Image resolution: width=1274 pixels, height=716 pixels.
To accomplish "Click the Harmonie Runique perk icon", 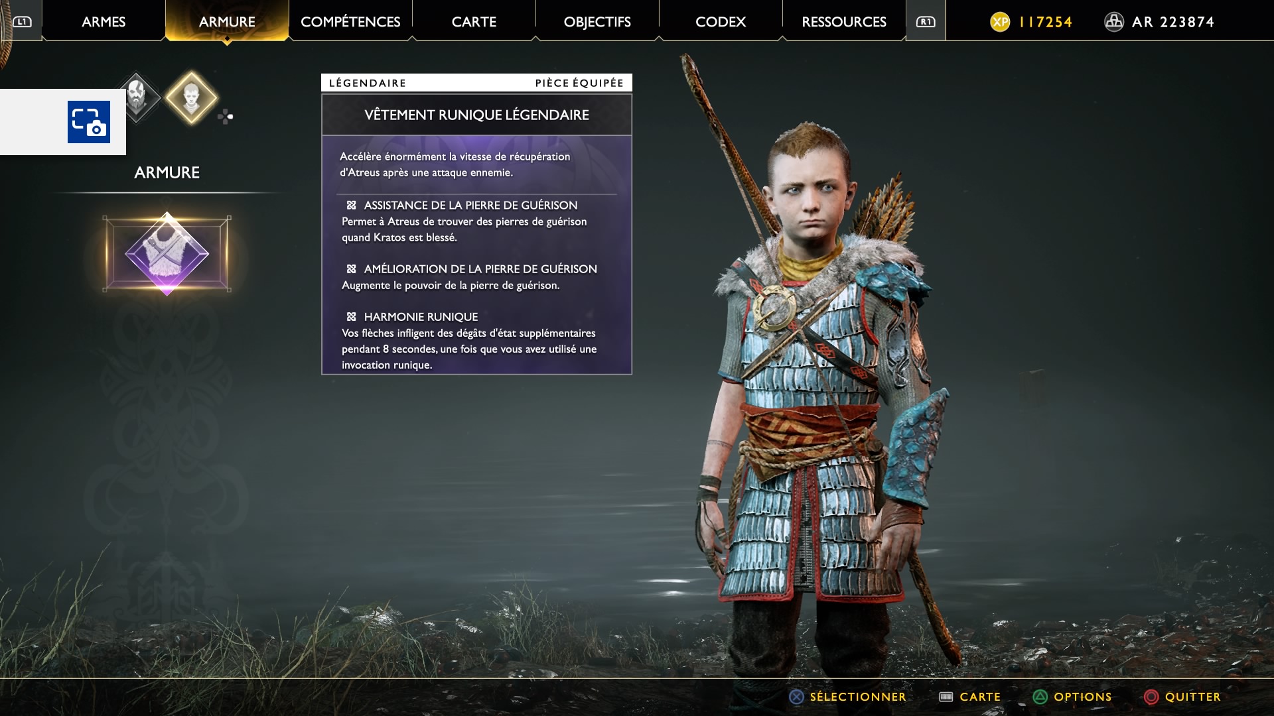I will click(352, 317).
